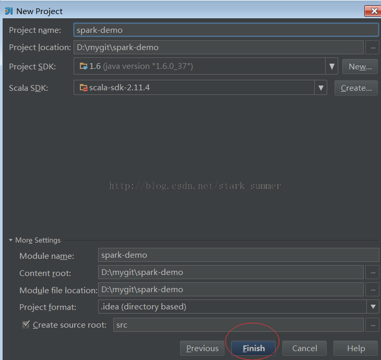Image resolution: width=381 pixels, height=360 pixels.
Task: Click the 'Project SDK:' label
Action: 32,67
